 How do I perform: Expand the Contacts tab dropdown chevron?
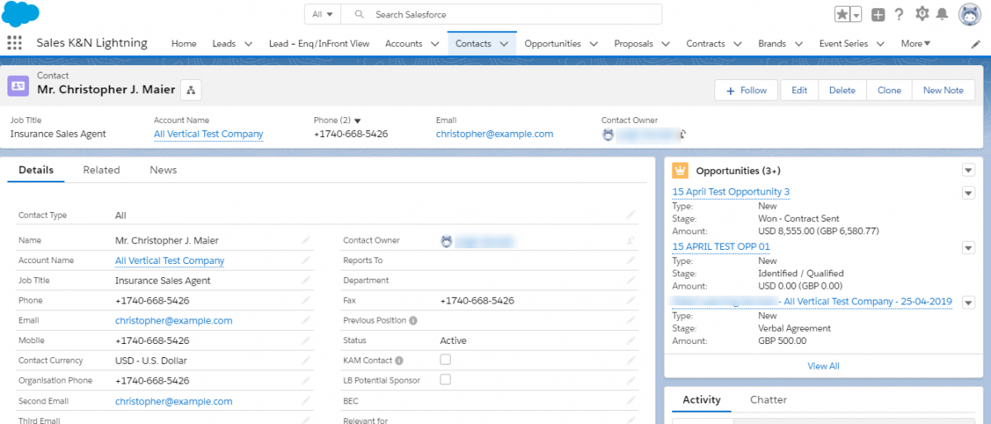click(x=505, y=44)
